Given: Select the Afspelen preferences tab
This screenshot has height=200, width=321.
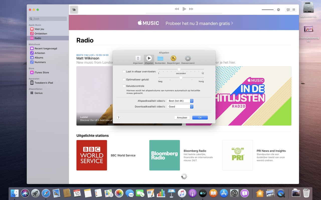Looking at the screenshot, I should tap(149, 60).
